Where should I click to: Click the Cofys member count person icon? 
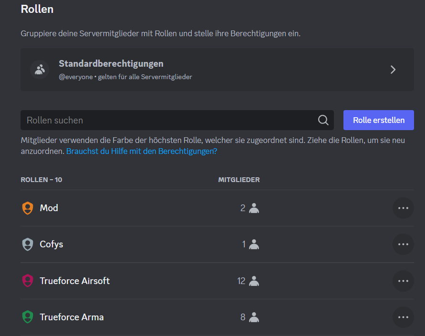click(x=254, y=244)
